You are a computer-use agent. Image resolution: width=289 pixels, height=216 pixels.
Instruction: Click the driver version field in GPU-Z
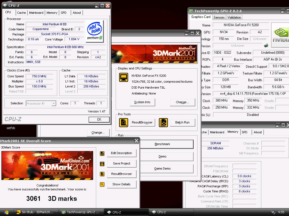251,94
